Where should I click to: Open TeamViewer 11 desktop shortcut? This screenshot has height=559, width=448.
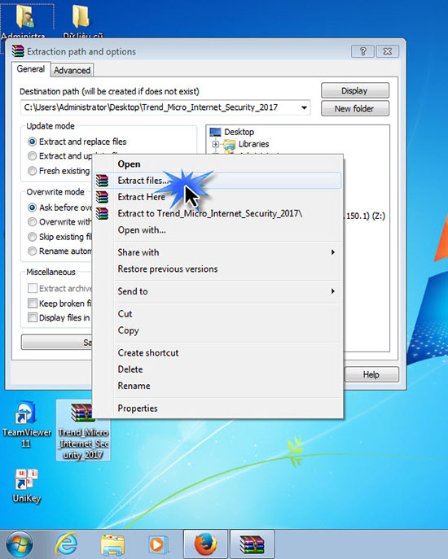click(26, 424)
